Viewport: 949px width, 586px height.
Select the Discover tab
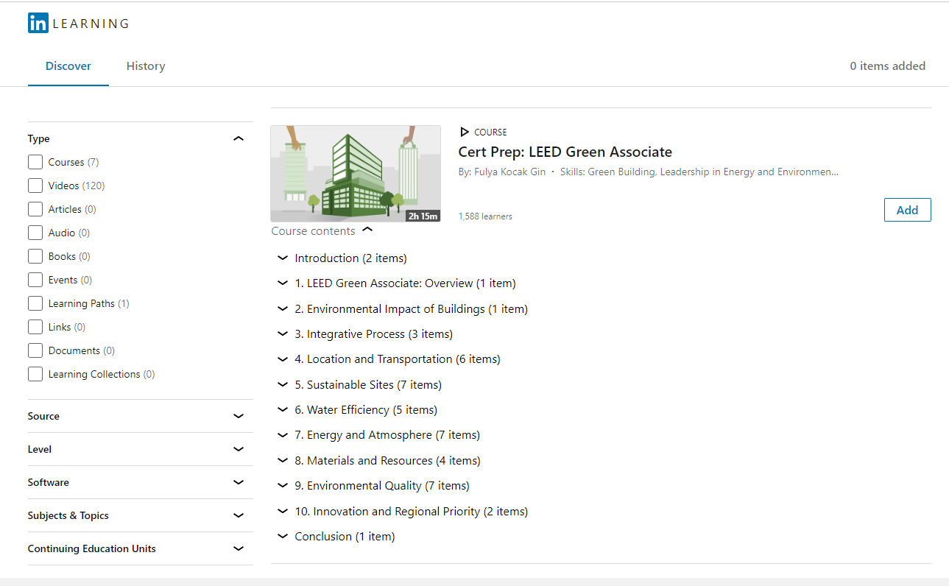pyautogui.click(x=68, y=66)
